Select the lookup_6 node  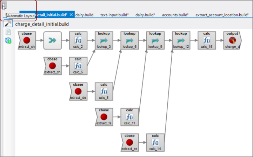(x=129, y=40)
